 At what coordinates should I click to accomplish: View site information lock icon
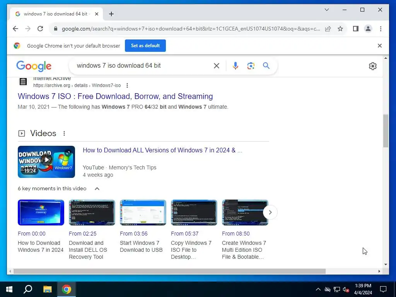56,29
